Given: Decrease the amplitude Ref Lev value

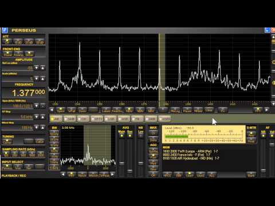Looking at the screenshot, I should [36, 68].
